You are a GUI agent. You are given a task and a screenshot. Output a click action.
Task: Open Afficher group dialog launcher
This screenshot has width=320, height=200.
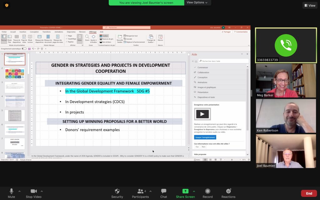(x=82, y=45)
